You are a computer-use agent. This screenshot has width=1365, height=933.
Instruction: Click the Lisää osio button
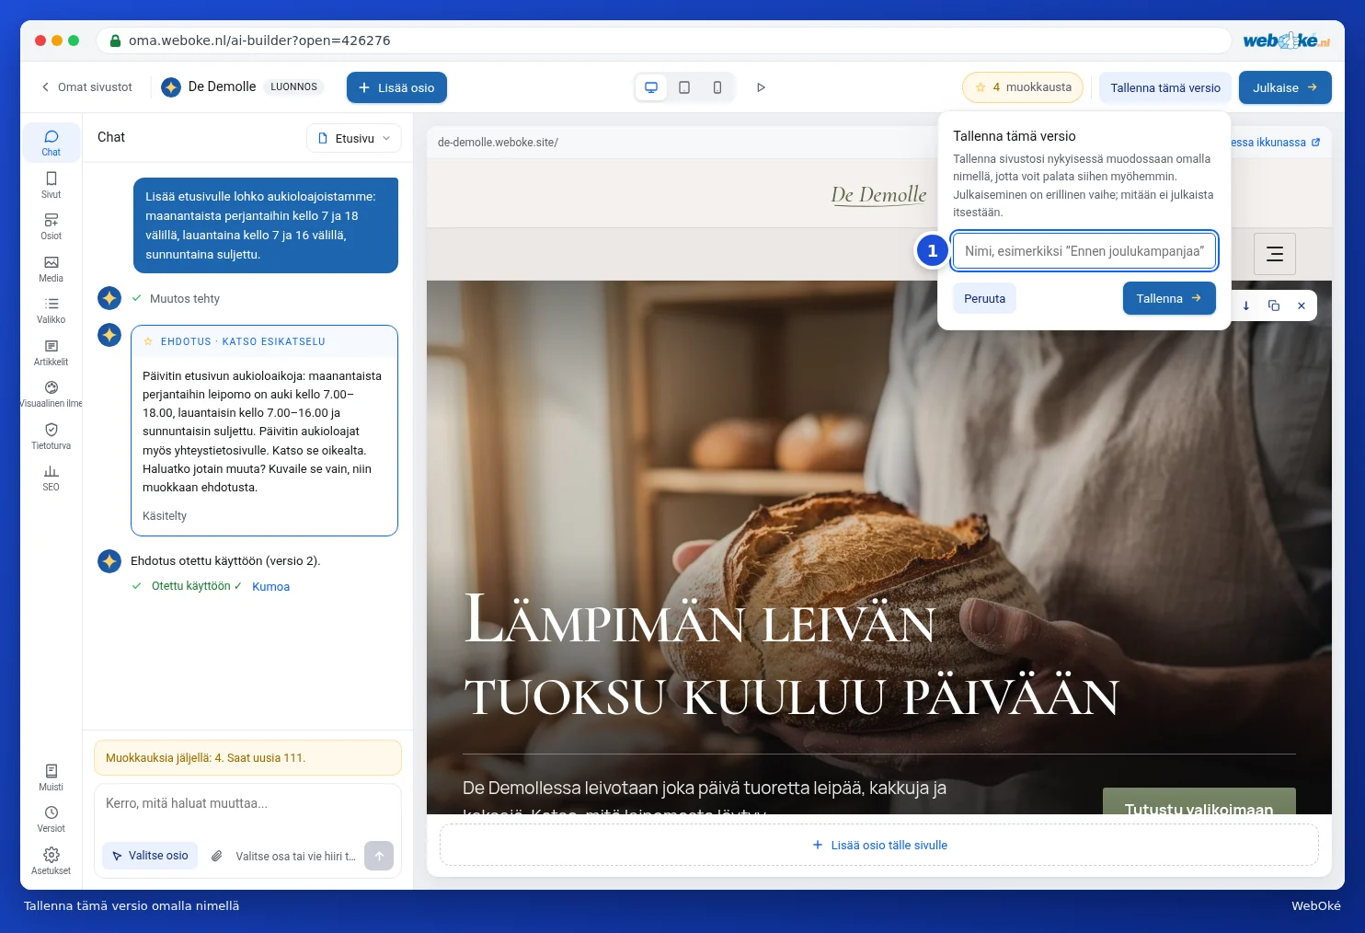pyautogui.click(x=396, y=87)
